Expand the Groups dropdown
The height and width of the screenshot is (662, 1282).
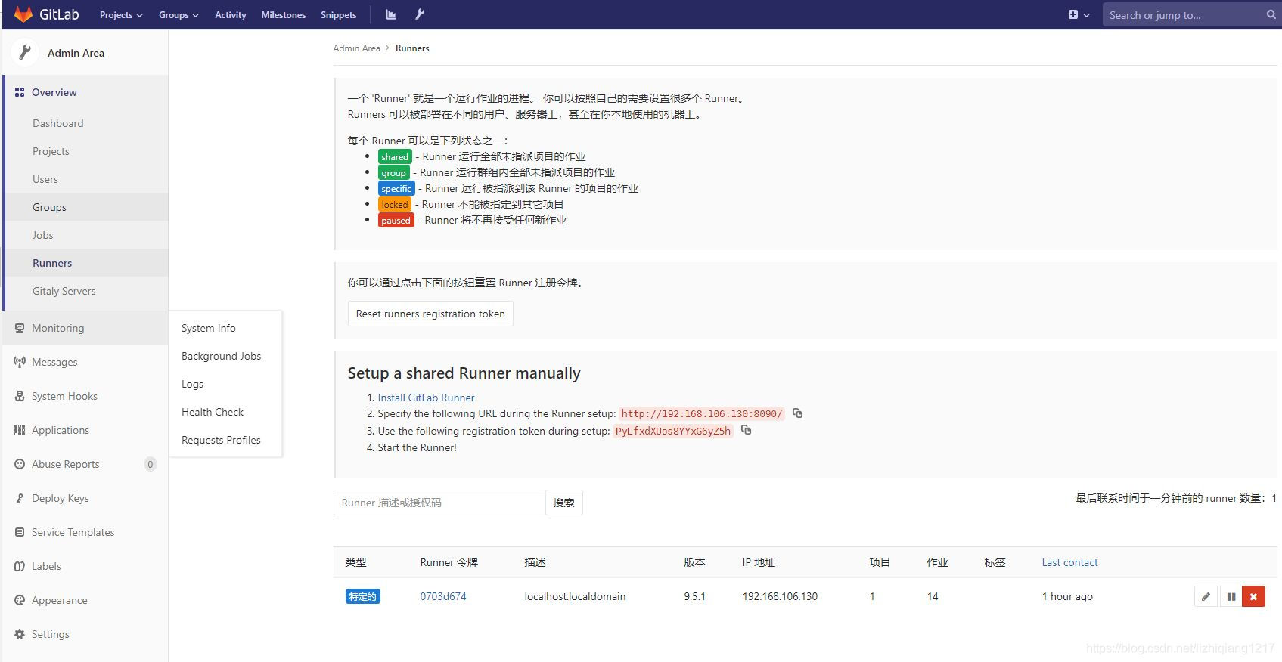pos(178,14)
